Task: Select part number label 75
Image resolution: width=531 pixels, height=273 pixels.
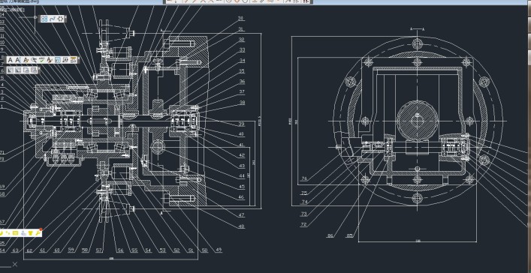Action: click(304, 193)
